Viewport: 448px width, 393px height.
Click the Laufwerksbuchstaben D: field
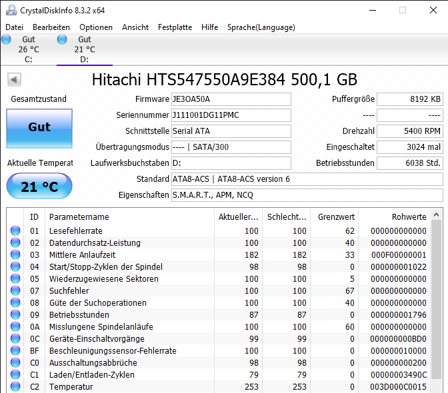[231, 163]
